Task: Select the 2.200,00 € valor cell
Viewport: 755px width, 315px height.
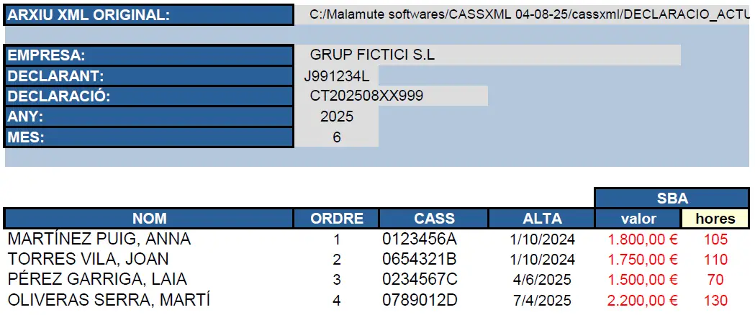Action: coord(643,301)
